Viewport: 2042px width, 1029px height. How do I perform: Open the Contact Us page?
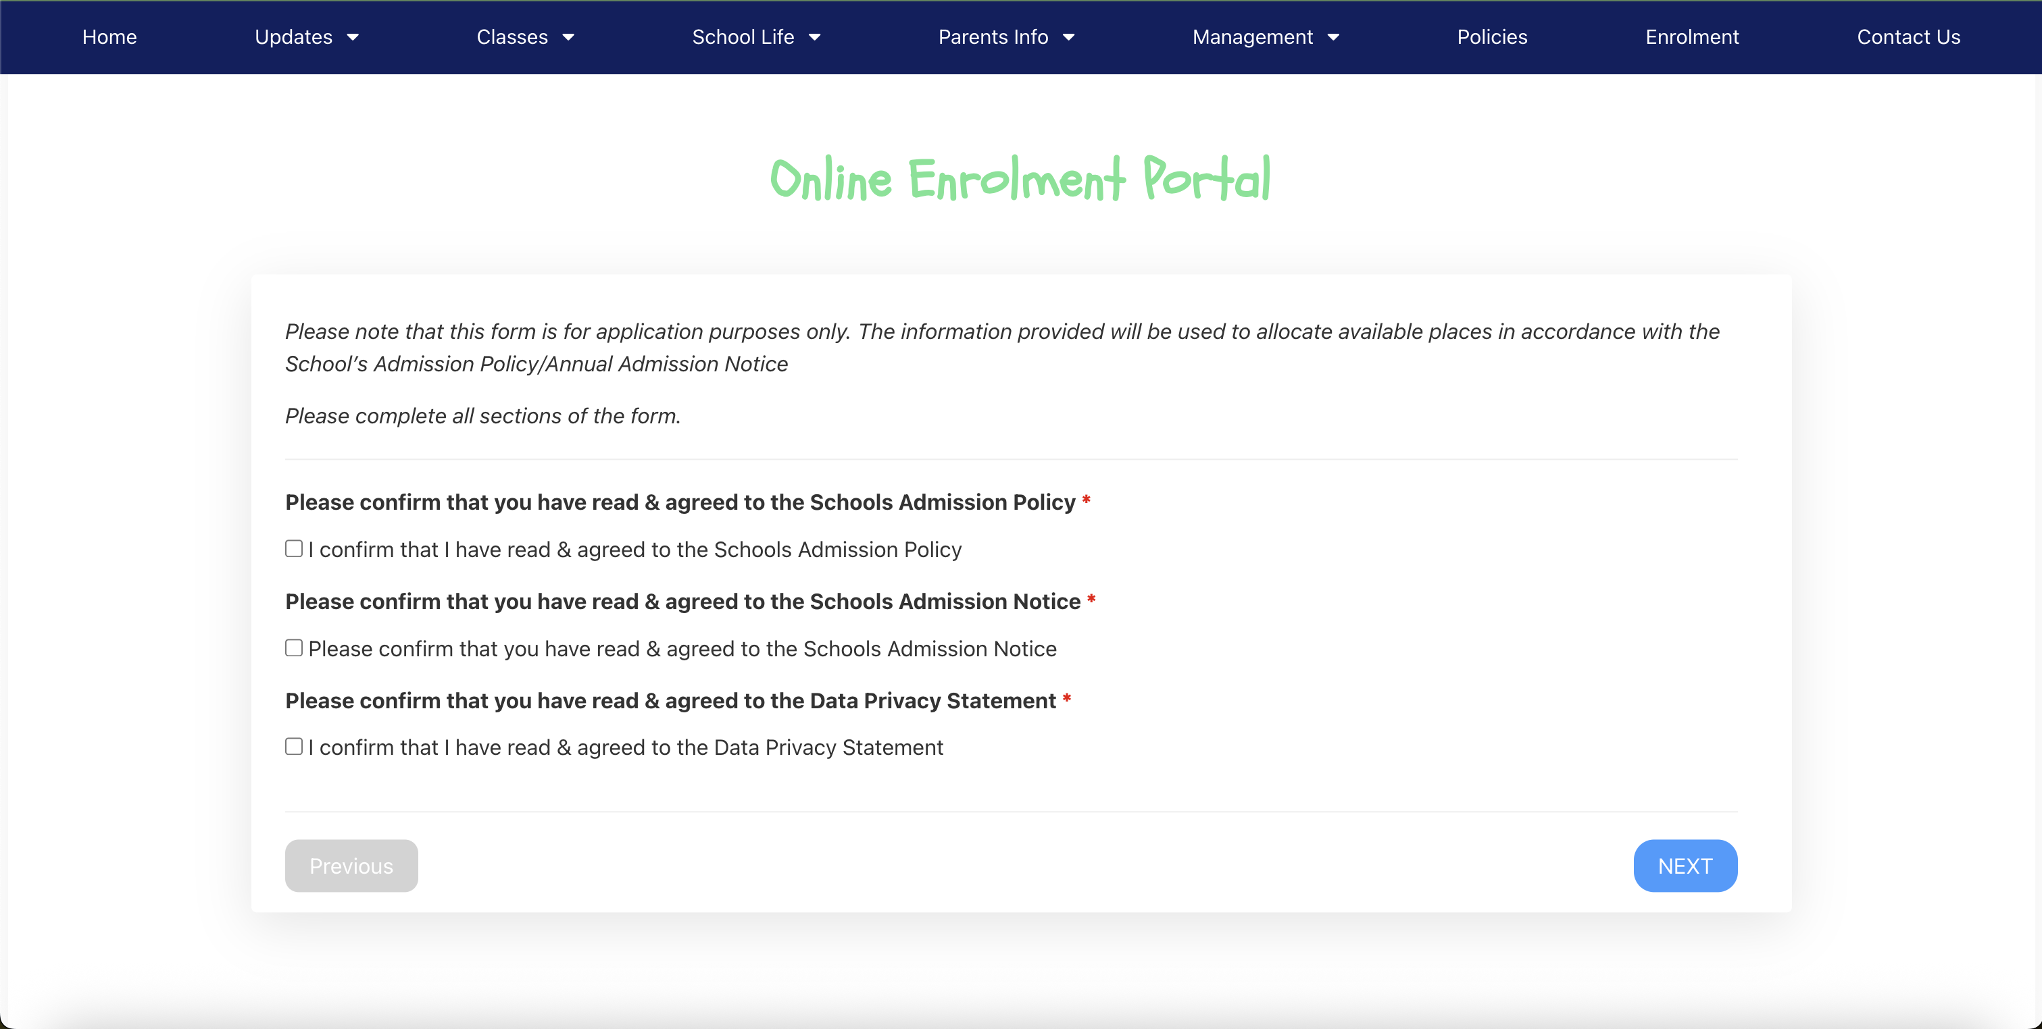pos(1908,37)
